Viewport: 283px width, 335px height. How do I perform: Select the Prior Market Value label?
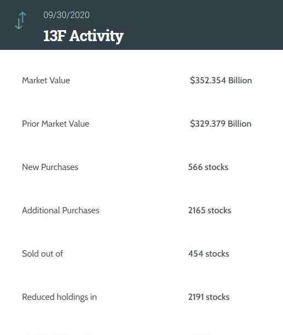point(56,124)
